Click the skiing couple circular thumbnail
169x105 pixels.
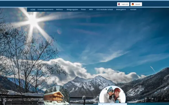point(112,94)
